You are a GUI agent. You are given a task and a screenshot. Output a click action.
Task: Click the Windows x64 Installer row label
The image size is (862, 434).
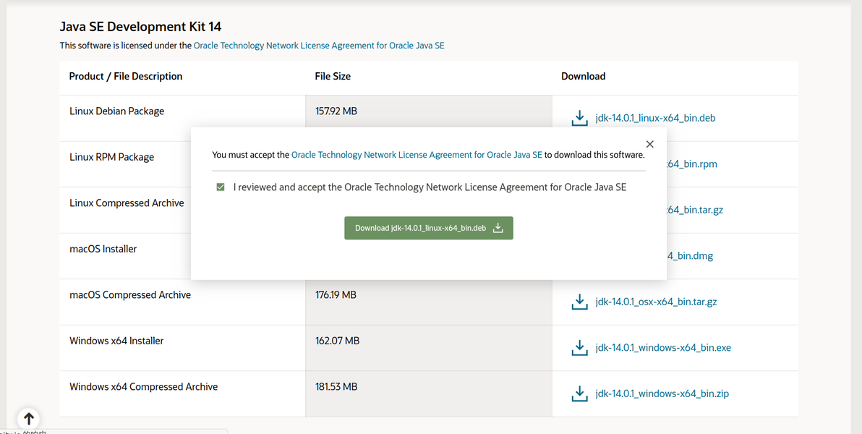tap(116, 341)
